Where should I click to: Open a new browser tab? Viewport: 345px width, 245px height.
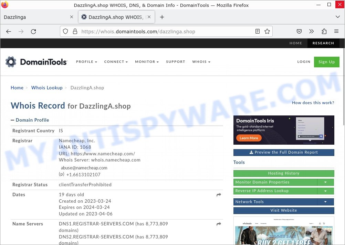[x=162, y=17]
